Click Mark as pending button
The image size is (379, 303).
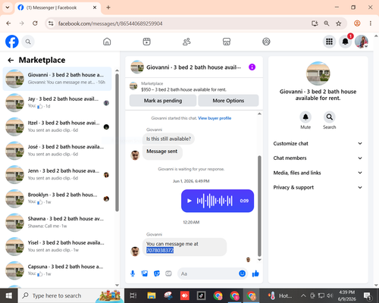point(163,101)
